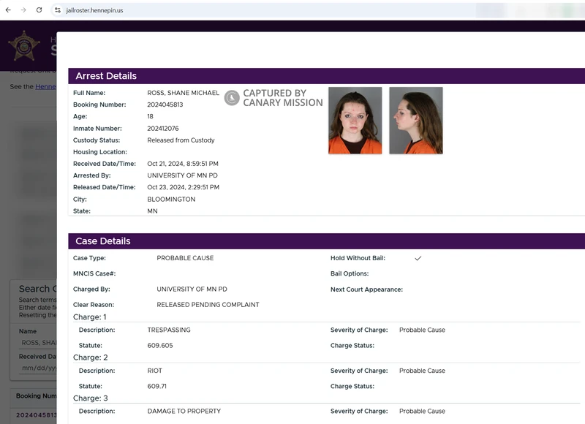Select booking number 2024045813 in Arrest Details
Screen dimensions: 585x424
(165, 105)
